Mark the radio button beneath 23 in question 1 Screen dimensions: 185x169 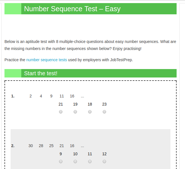tap(104, 112)
